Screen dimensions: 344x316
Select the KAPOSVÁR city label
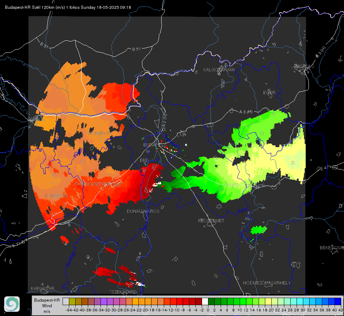click(x=43, y=288)
